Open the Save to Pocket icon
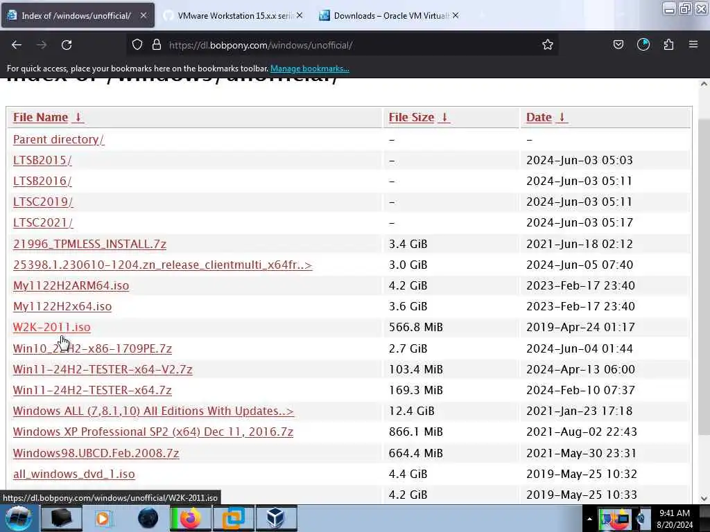The image size is (710, 532). 618,45
